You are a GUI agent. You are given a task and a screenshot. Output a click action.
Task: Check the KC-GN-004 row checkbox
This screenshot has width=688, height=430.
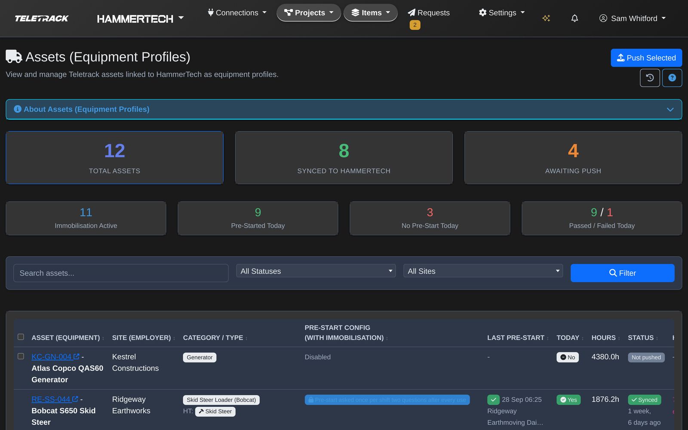(21, 356)
